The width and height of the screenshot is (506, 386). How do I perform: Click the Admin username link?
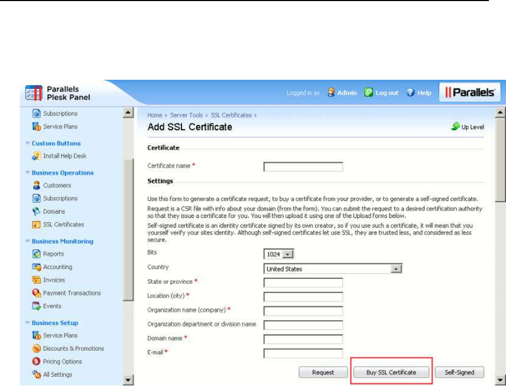coord(347,93)
